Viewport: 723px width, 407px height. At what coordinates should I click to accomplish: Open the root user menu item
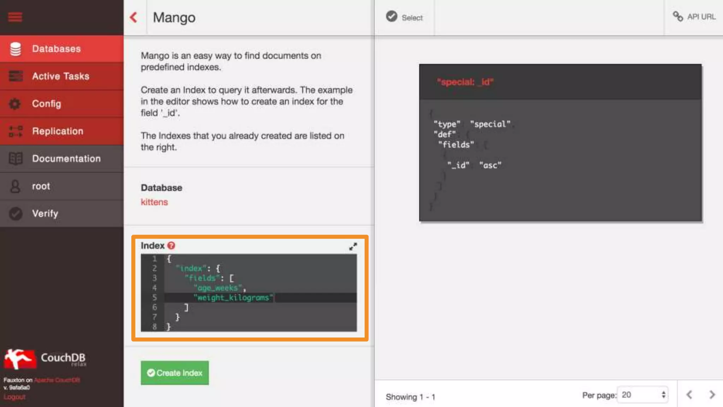coord(41,186)
